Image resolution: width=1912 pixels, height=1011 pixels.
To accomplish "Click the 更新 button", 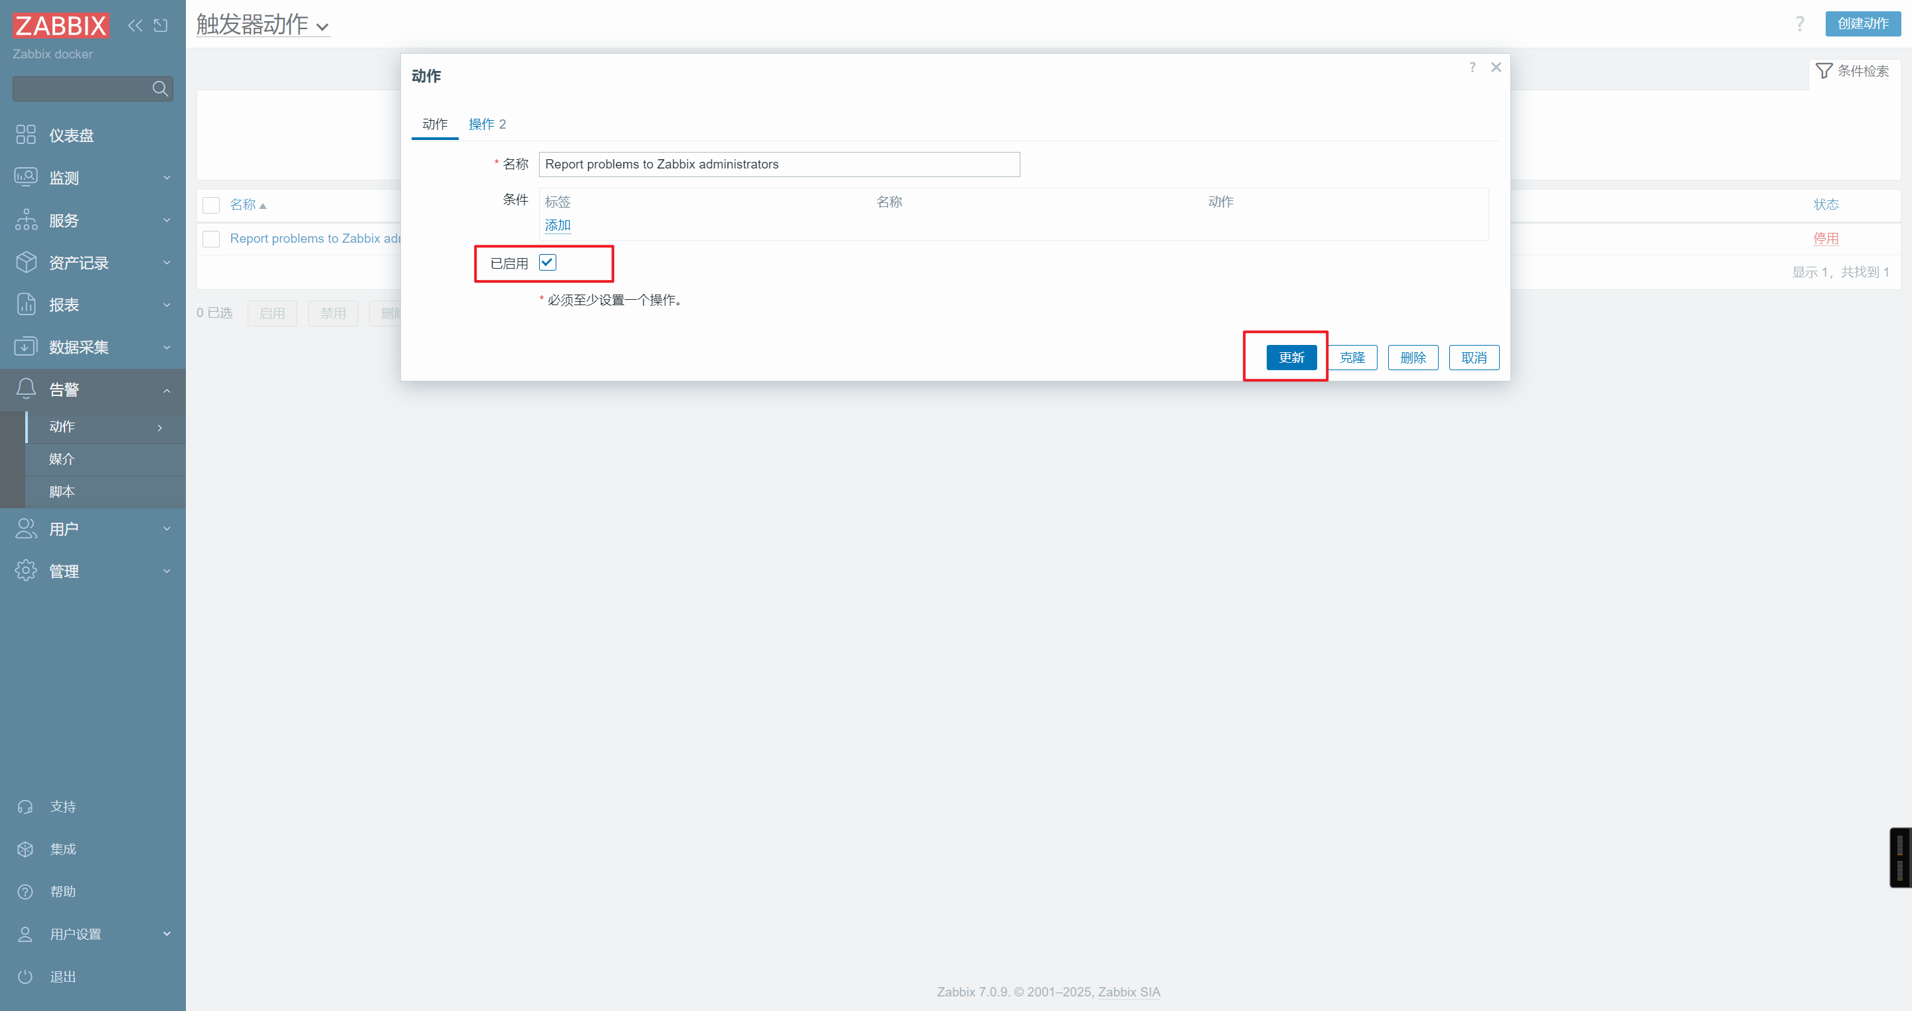I will click(1291, 358).
